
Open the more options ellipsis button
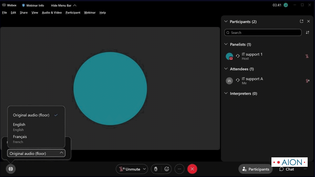click(180, 169)
